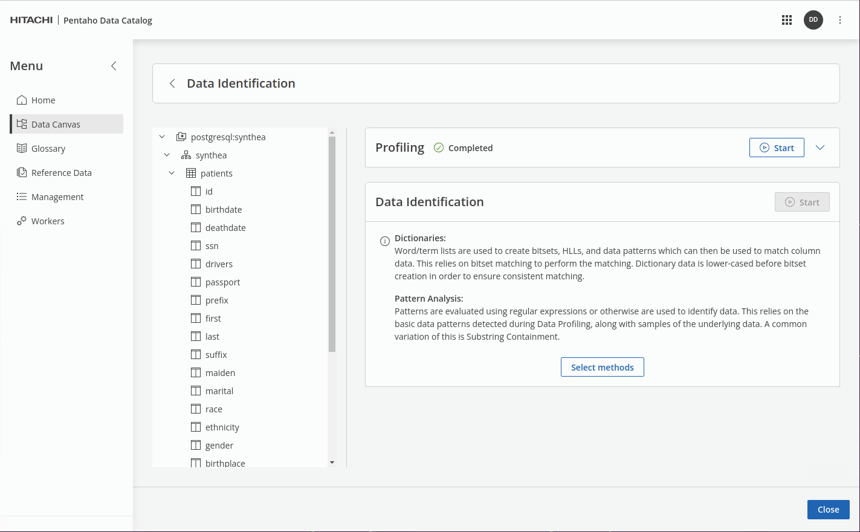The width and height of the screenshot is (860, 532).
Task: Collapse the Menu sidebar
Action: click(114, 66)
